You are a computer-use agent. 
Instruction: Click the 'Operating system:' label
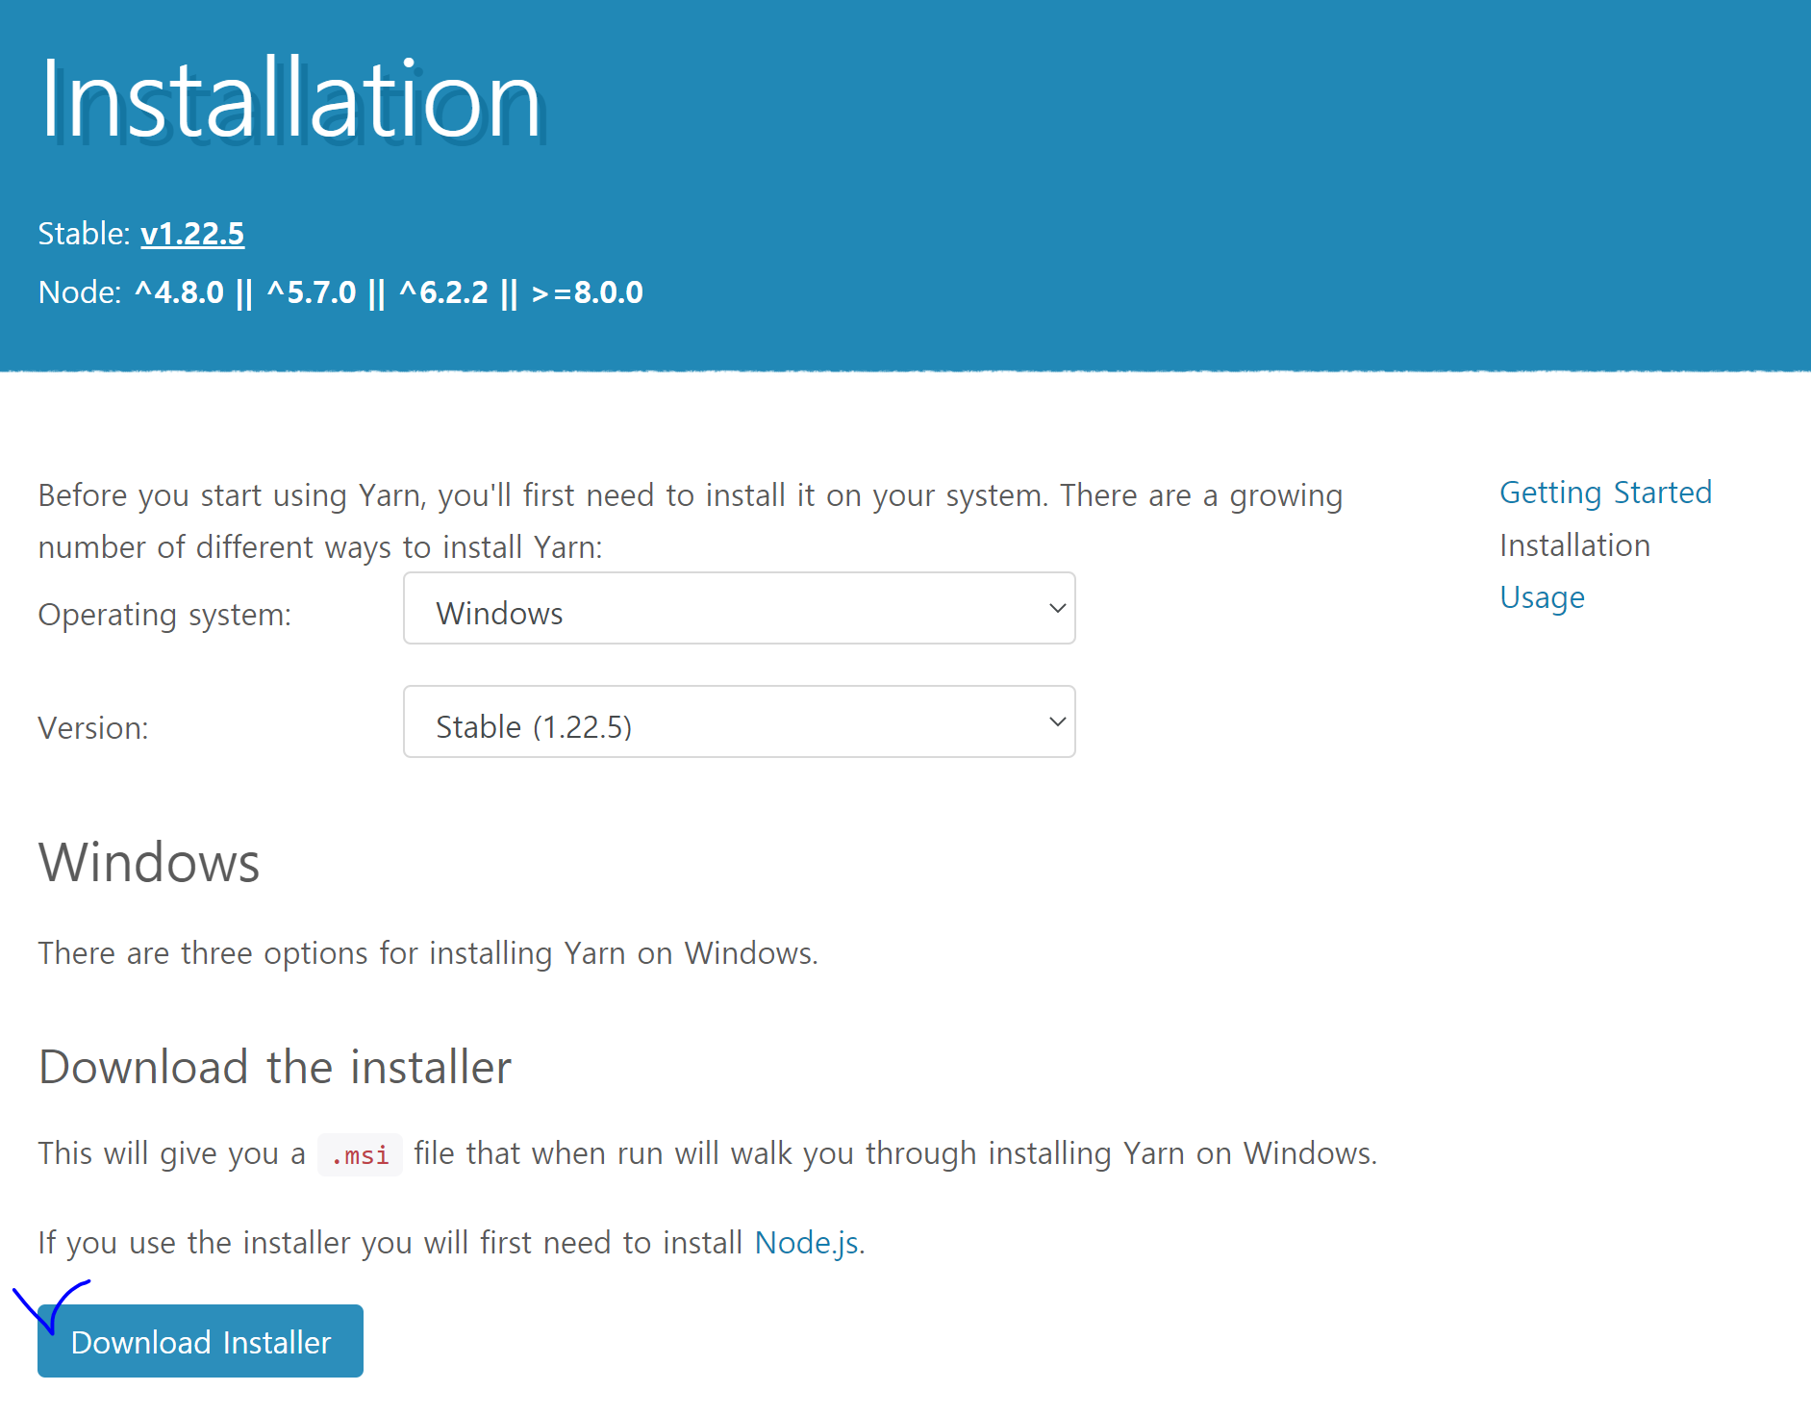(164, 615)
